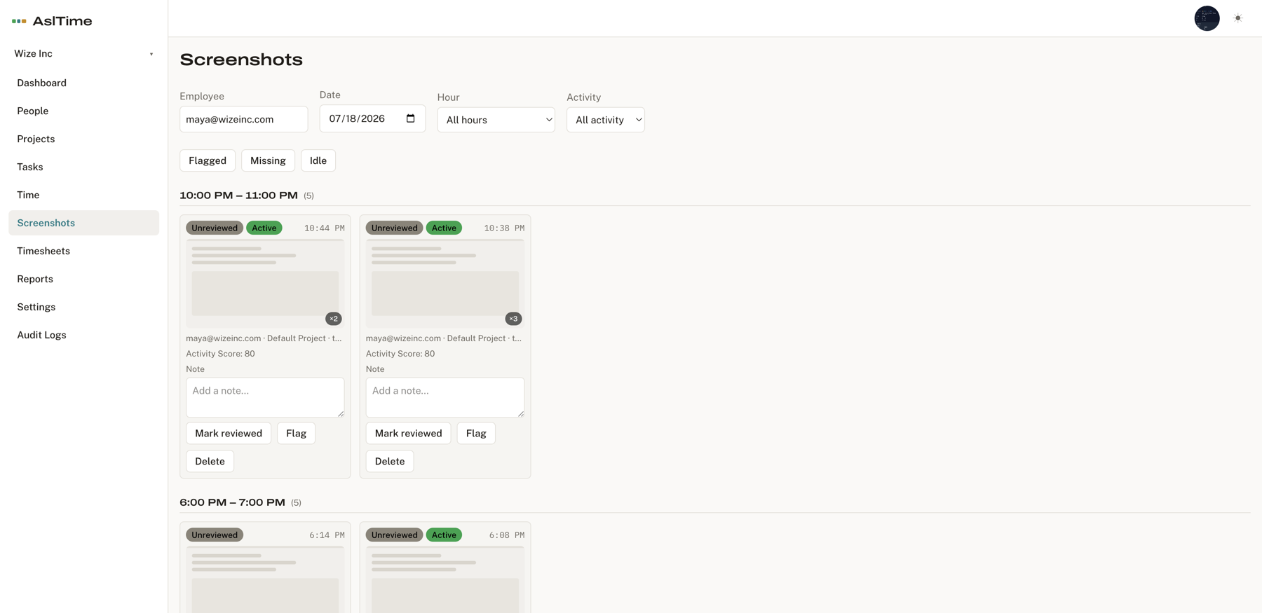
Task: Expand the Wize Inc organization switcher
Action: pos(83,54)
